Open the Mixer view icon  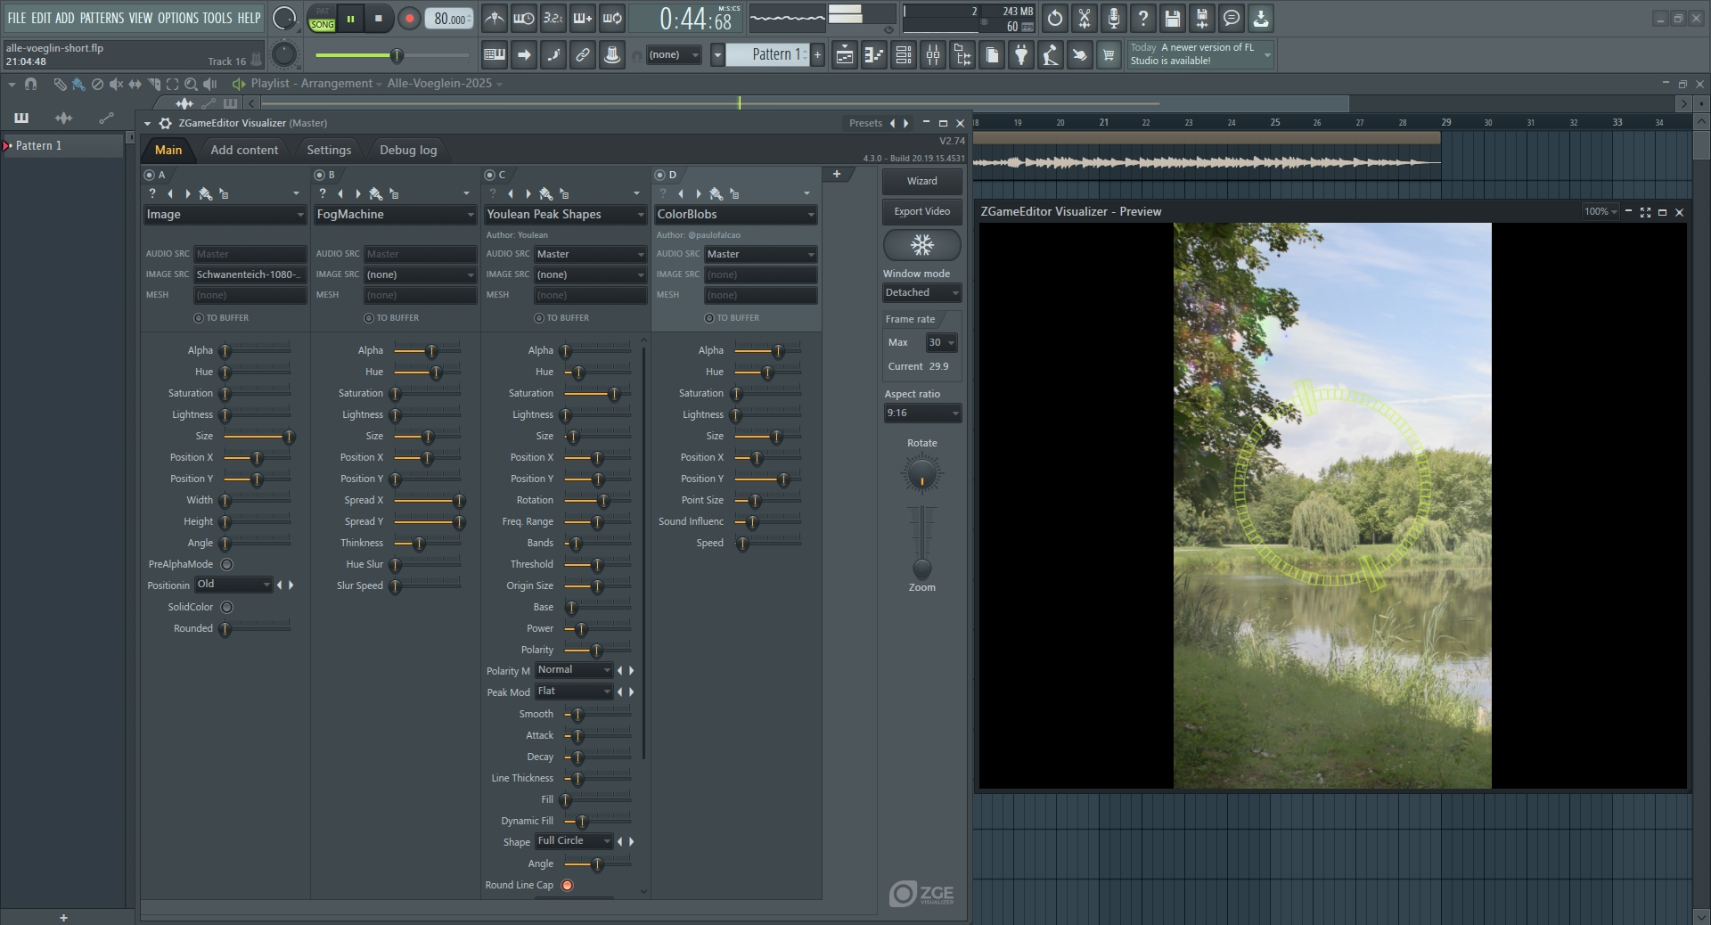coord(933,55)
